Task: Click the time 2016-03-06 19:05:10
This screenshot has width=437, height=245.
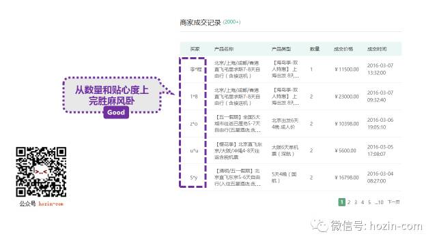Action: click(380, 124)
